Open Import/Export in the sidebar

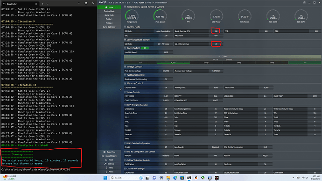(109, 156)
